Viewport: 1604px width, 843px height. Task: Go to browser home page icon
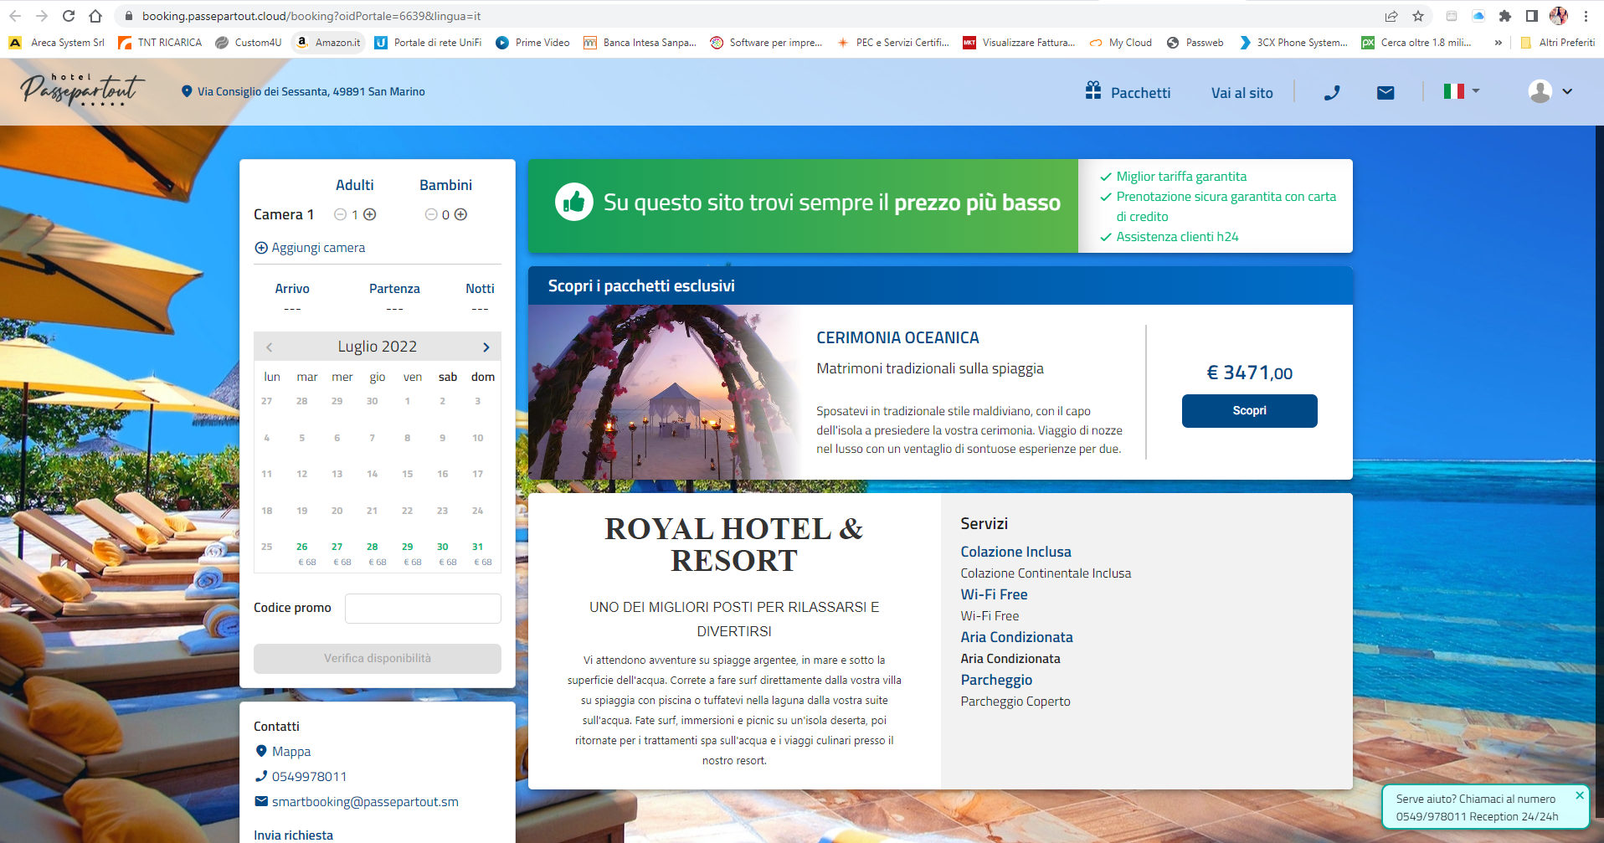(95, 16)
